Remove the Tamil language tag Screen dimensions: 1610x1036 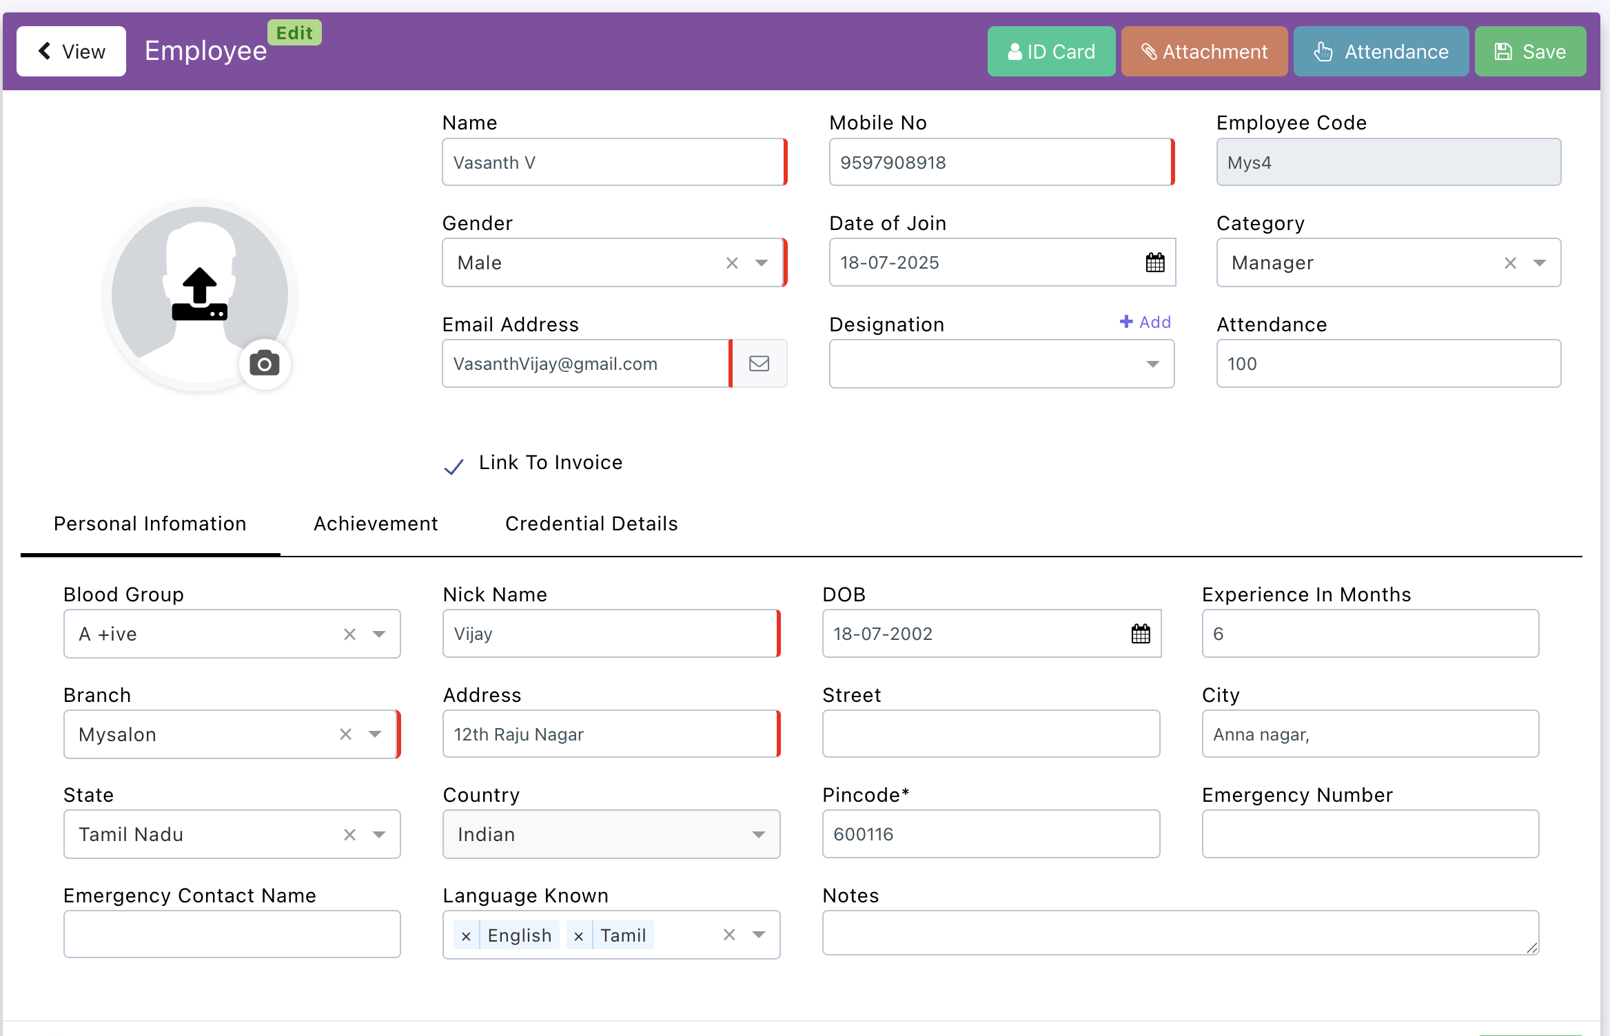pos(579,936)
